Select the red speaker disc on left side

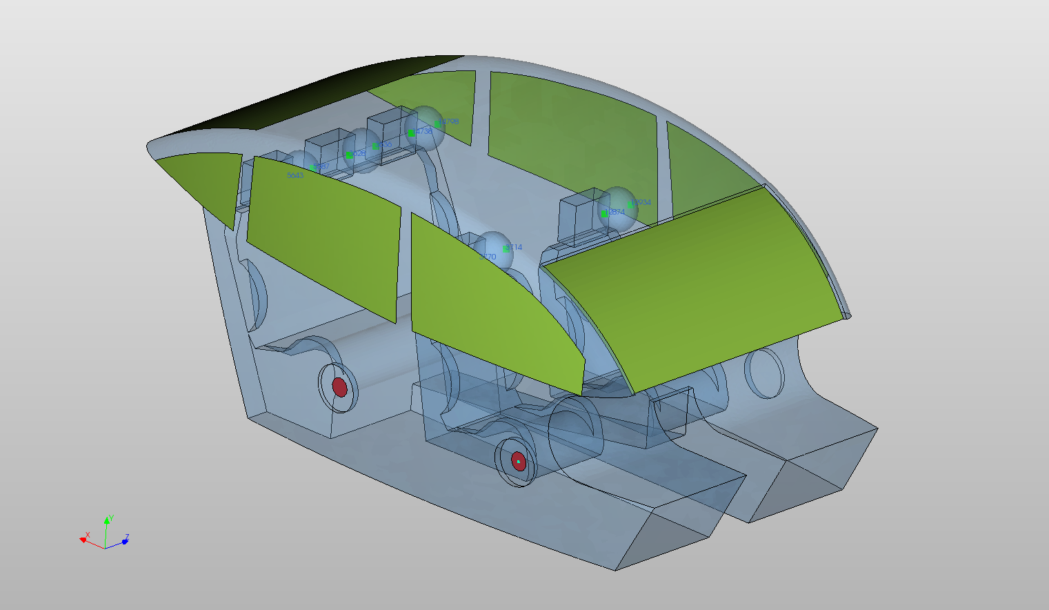point(339,387)
